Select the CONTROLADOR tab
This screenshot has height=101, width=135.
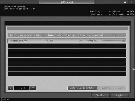pos(67,2)
